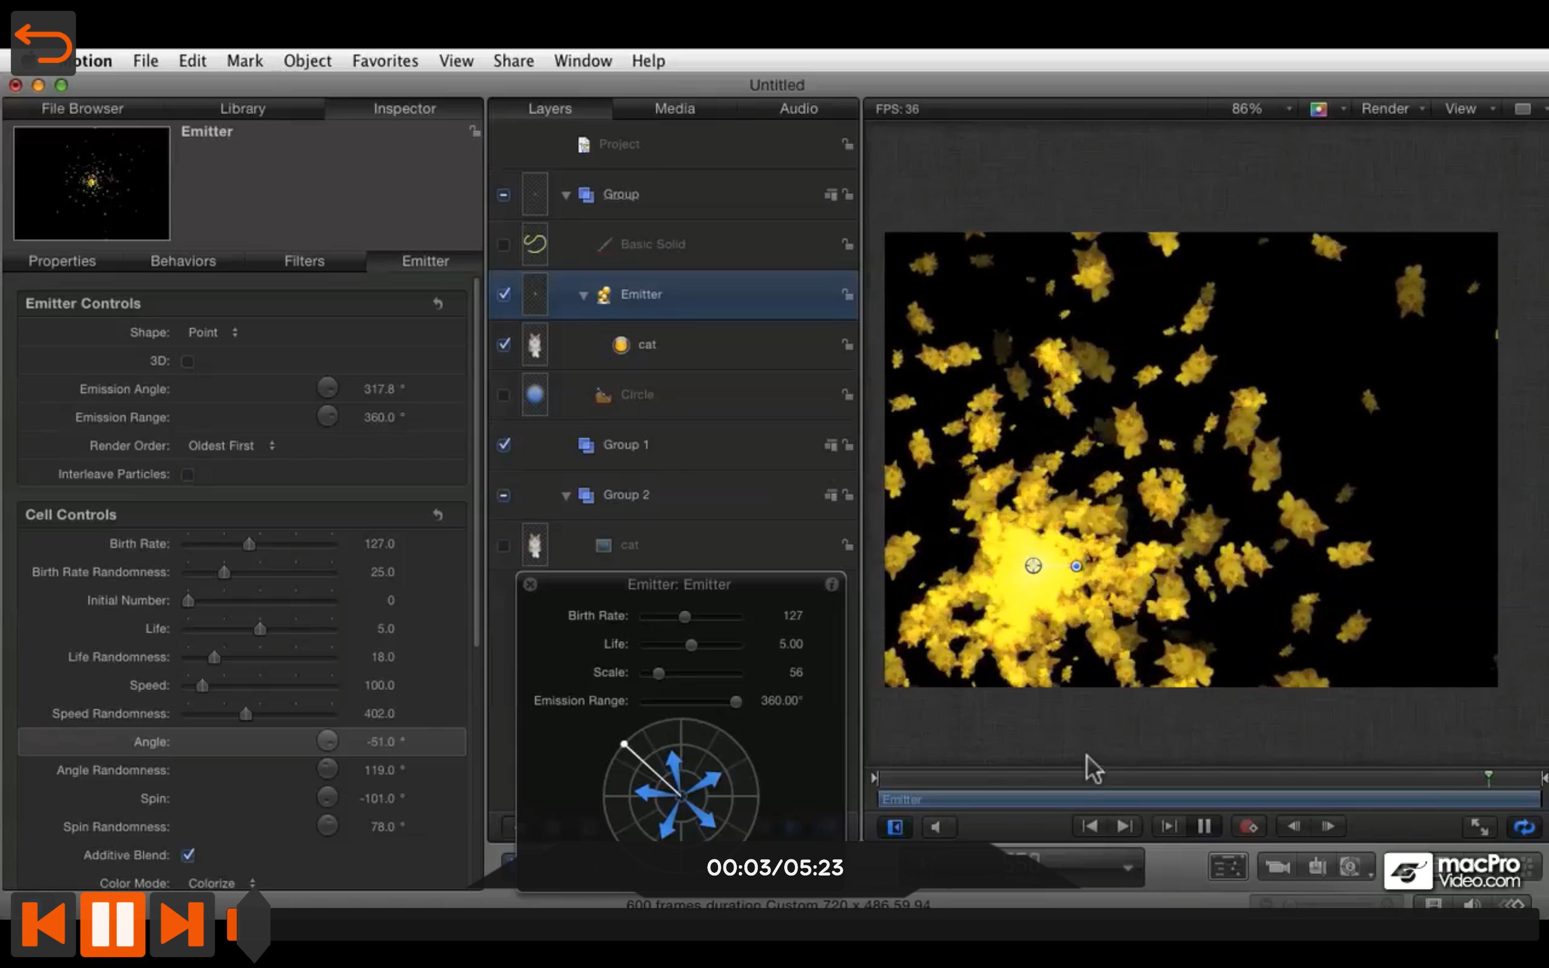Image resolution: width=1549 pixels, height=968 pixels.
Task: Collapse the Group disclosure triangle
Action: 566,195
